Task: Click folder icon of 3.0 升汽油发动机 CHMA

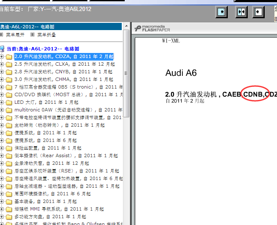Action: click(9, 80)
